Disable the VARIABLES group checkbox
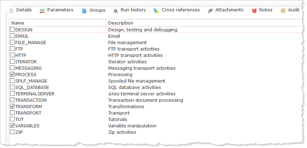 click(12, 126)
